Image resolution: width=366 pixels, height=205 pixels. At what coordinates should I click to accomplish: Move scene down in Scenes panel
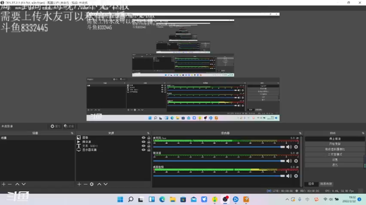[24, 184]
